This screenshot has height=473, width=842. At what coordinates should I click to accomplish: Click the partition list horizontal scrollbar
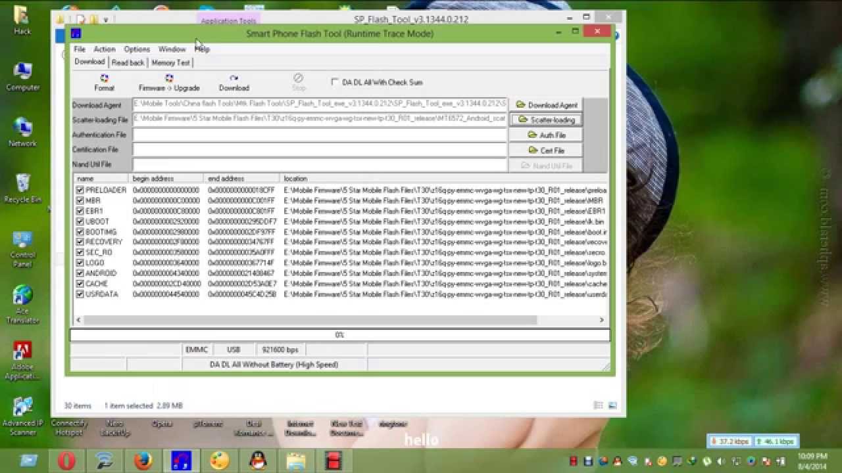tap(310, 320)
